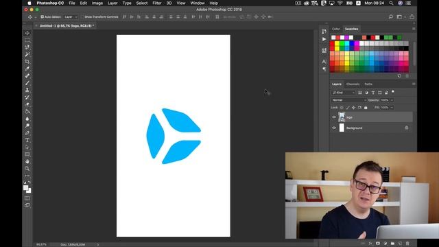Toggle Show Transform Controls checkbox
Viewport: 439px width, 247px height.
(82, 16)
